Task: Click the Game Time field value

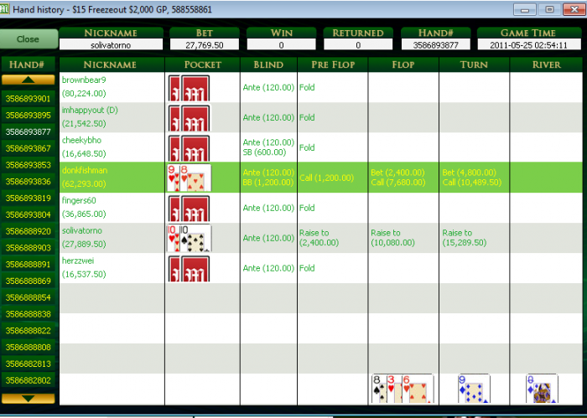Action: (x=529, y=45)
